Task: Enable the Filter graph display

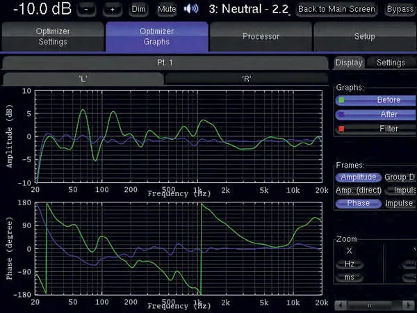Action: [376, 129]
